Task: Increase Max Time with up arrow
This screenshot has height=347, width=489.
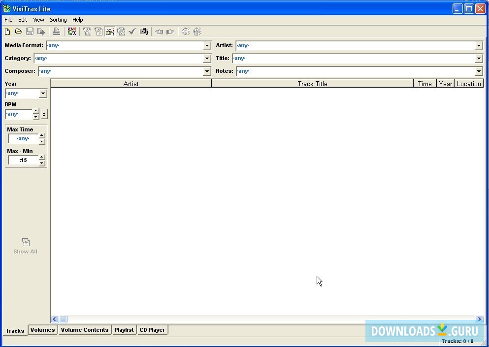Action: 42,136
